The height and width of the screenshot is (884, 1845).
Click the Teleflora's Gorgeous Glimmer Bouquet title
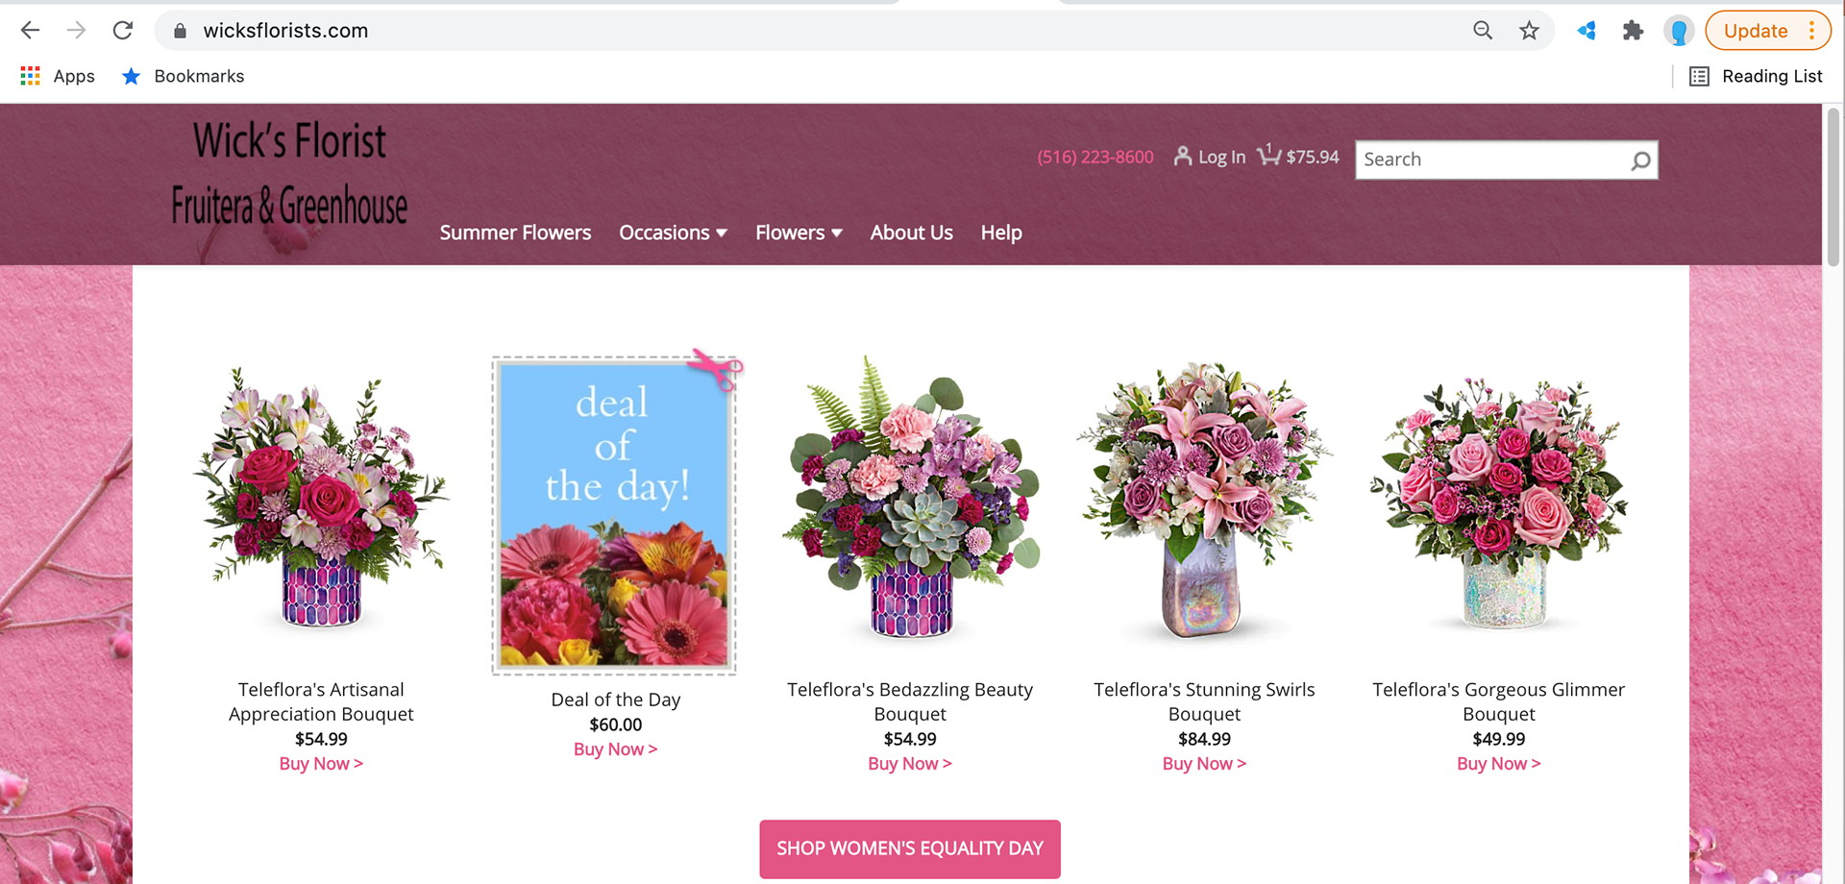pos(1499,701)
